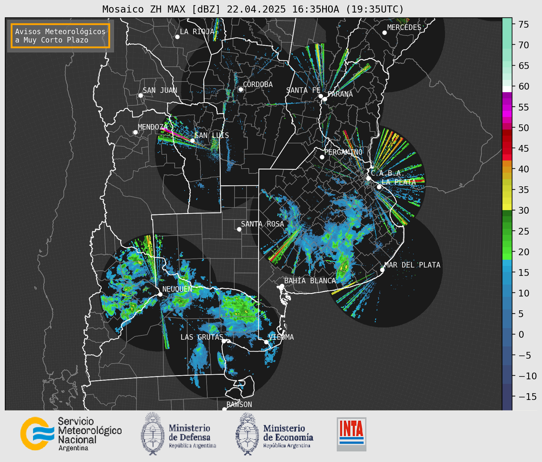Click the colorbar tick label −15

(x=527, y=396)
